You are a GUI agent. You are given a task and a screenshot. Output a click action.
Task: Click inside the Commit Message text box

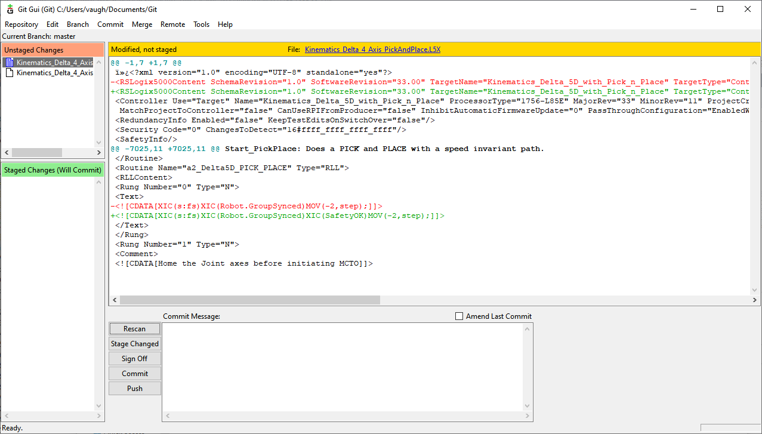(x=343, y=364)
